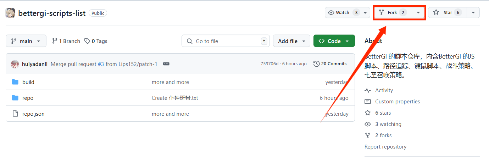
Task: Click the commit message ellipsis icon
Action: [x=166, y=64]
